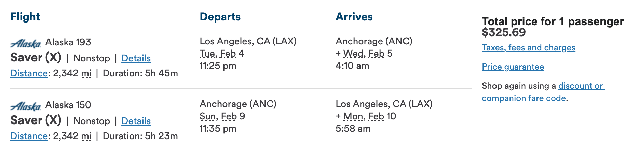
Task: View the Price guarantee link
Action: click(513, 67)
